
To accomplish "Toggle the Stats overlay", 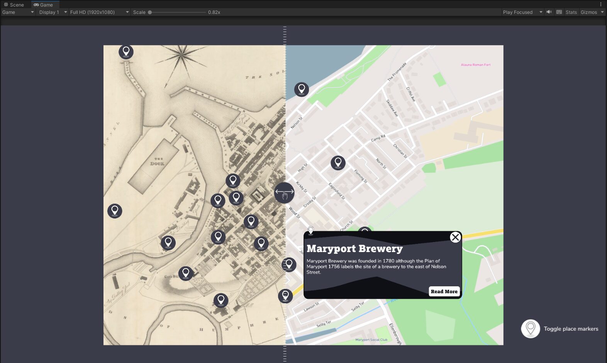I will [571, 12].
